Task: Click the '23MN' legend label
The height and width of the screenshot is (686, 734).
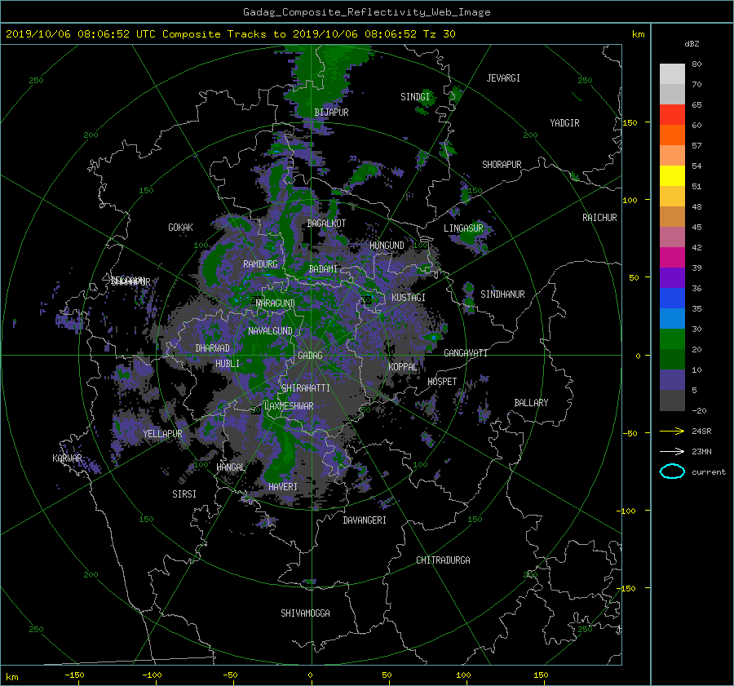Action: tap(701, 451)
